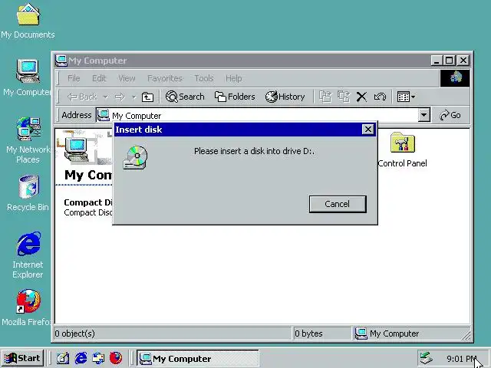Launch Internet Explorer from quick launch
The width and height of the screenshot is (491, 368).
pos(81,358)
